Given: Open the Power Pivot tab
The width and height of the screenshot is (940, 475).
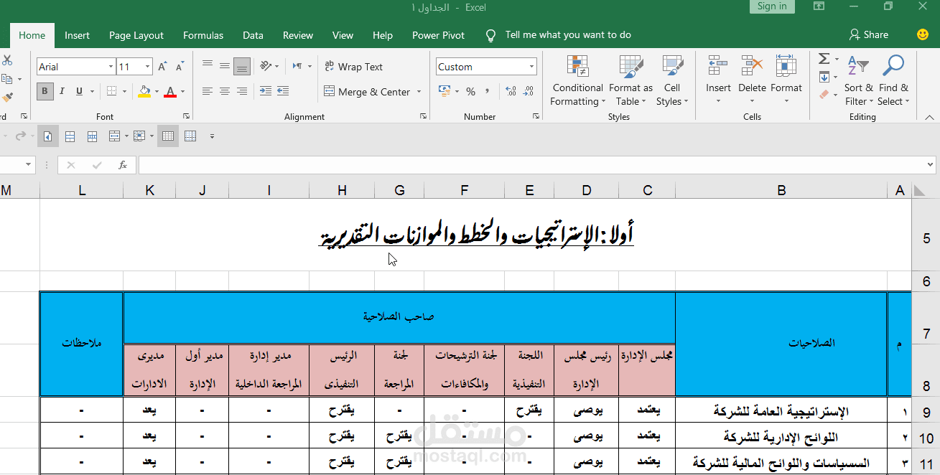Looking at the screenshot, I should click(438, 34).
